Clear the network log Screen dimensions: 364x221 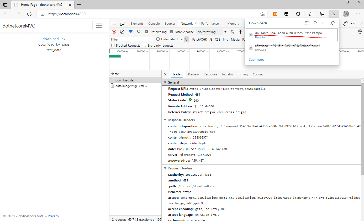click(x=122, y=31)
